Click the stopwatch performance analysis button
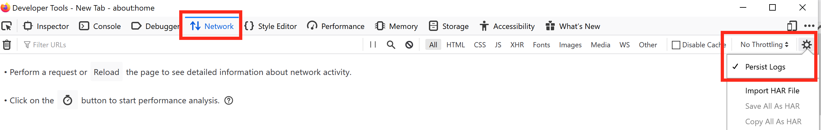The height and width of the screenshot is (130, 821). (68, 100)
